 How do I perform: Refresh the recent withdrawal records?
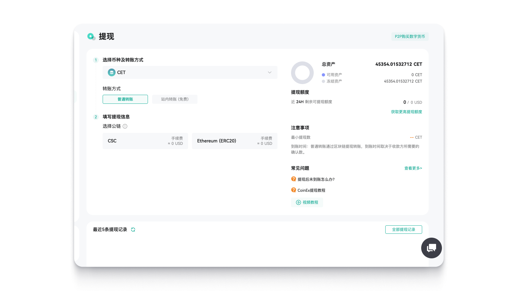[x=133, y=230]
